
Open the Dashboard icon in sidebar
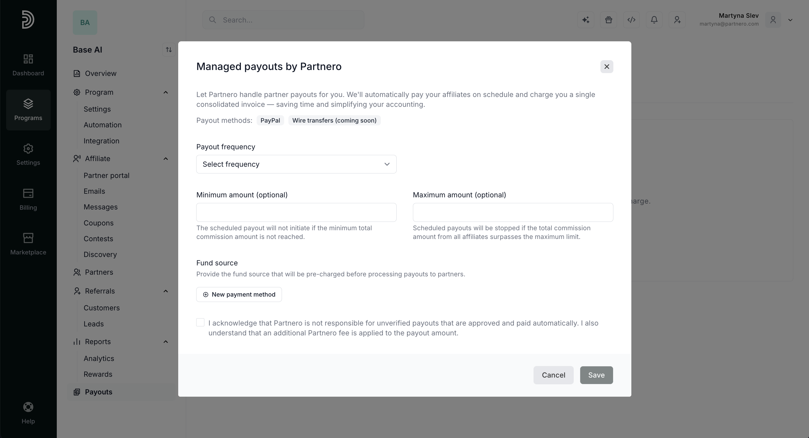point(28,59)
